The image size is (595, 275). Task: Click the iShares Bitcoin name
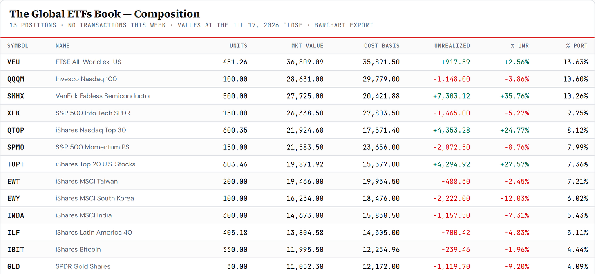pyautogui.click(x=78, y=249)
